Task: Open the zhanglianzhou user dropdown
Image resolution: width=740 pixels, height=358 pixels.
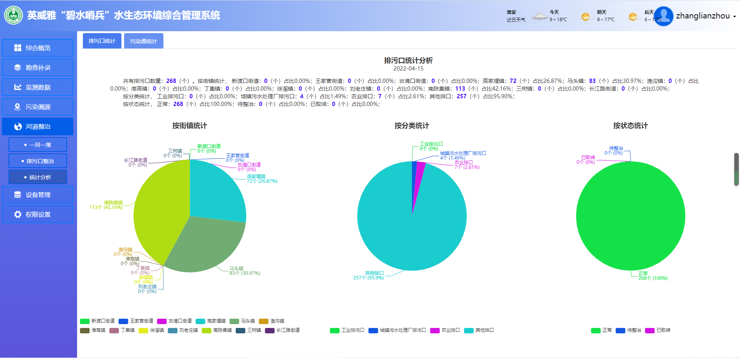Action: point(706,16)
